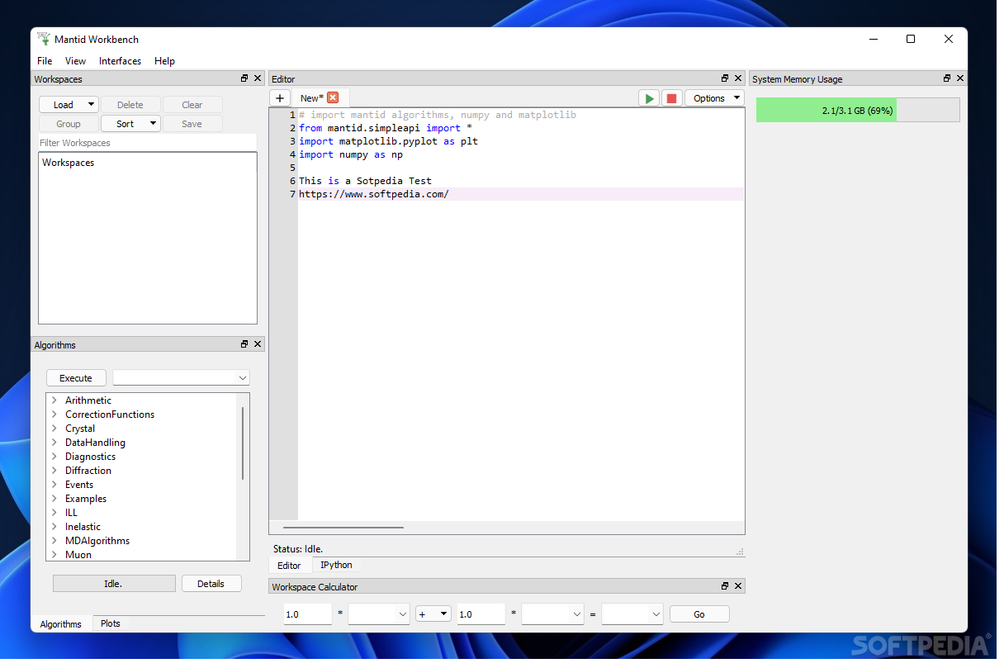1004x668 pixels.
Task: Switch to the Plots tab
Action: click(111, 623)
